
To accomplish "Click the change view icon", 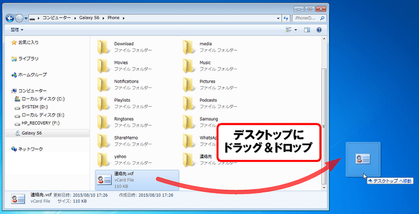I will click(x=288, y=30).
